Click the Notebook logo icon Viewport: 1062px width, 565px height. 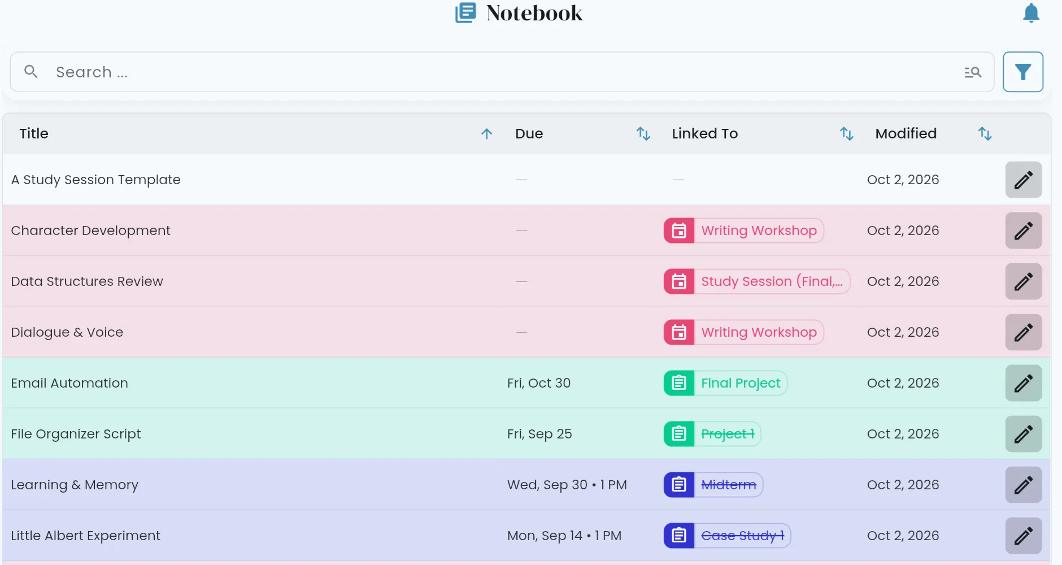(465, 13)
